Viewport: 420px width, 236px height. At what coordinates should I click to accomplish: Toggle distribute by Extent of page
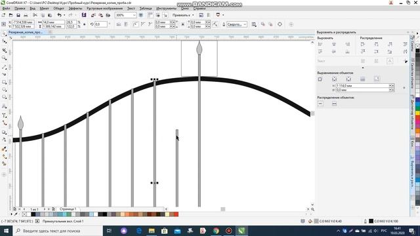(334, 104)
